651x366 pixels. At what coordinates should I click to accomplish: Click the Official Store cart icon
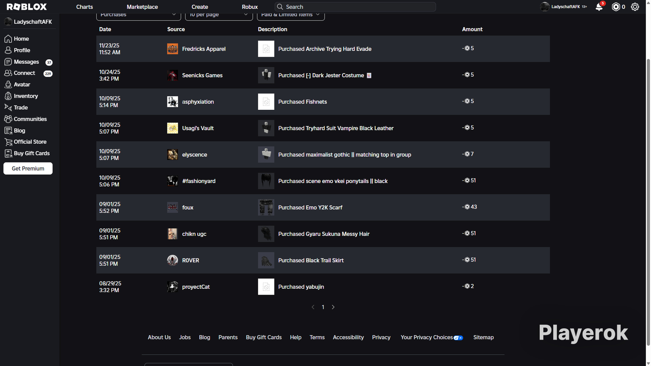(8, 142)
